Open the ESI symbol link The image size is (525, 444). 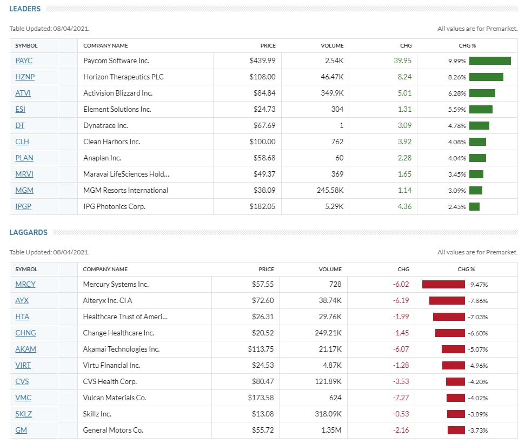tap(20, 110)
